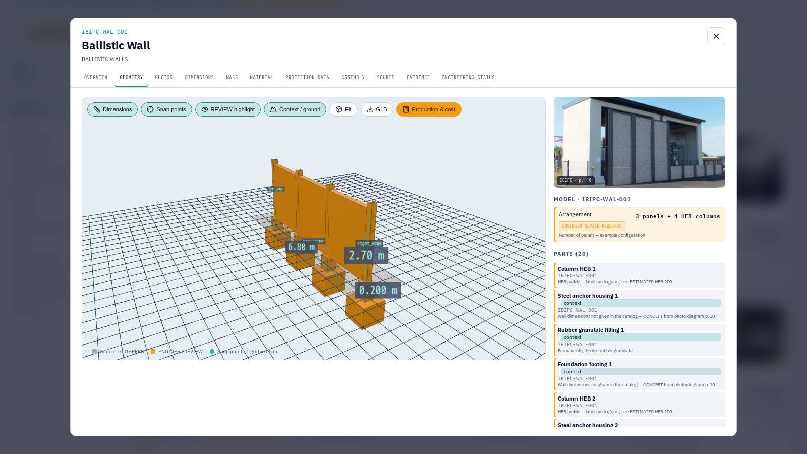The height and width of the screenshot is (454, 807).
Task: Select the Geometry tab
Action: click(x=131, y=78)
